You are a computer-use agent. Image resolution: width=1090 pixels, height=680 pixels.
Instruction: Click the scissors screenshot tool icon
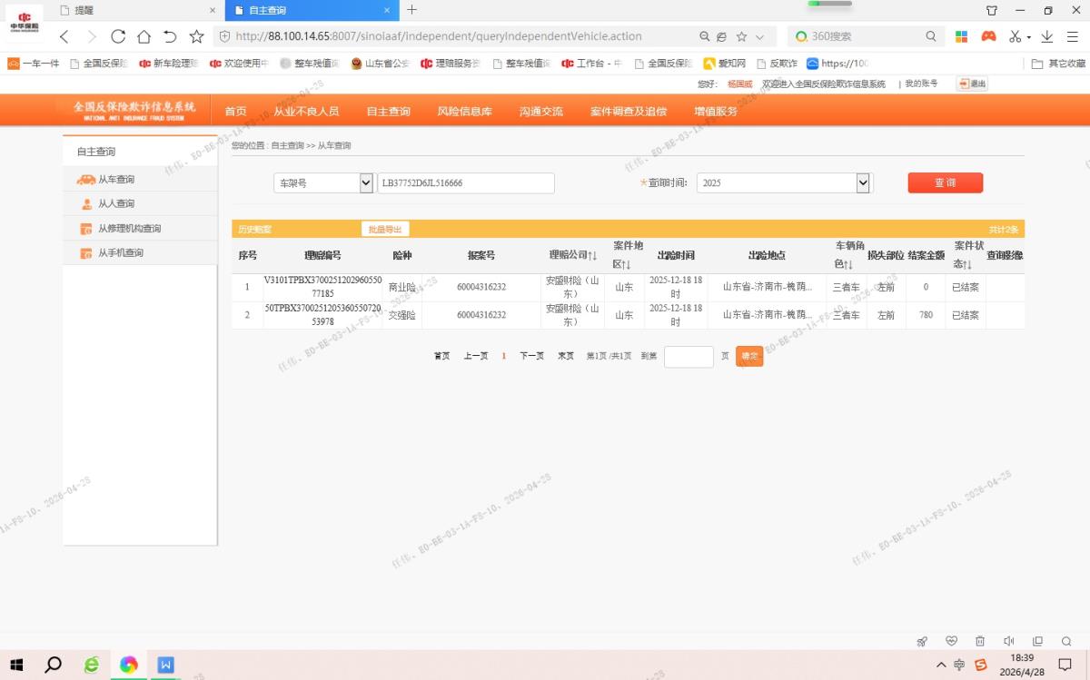[1016, 36]
